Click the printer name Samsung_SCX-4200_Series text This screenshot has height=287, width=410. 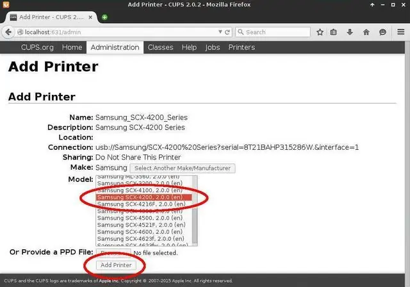[x=142, y=118]
